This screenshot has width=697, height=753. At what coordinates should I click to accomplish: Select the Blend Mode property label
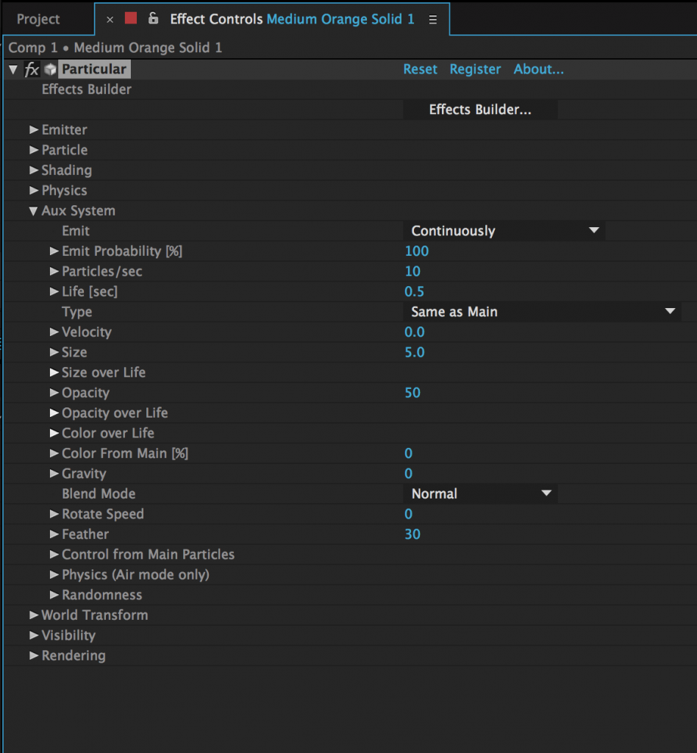coord(99,493)
